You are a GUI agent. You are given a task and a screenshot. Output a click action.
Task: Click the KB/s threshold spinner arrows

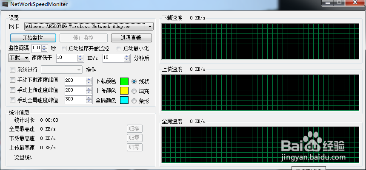click(x=80, y=58)
